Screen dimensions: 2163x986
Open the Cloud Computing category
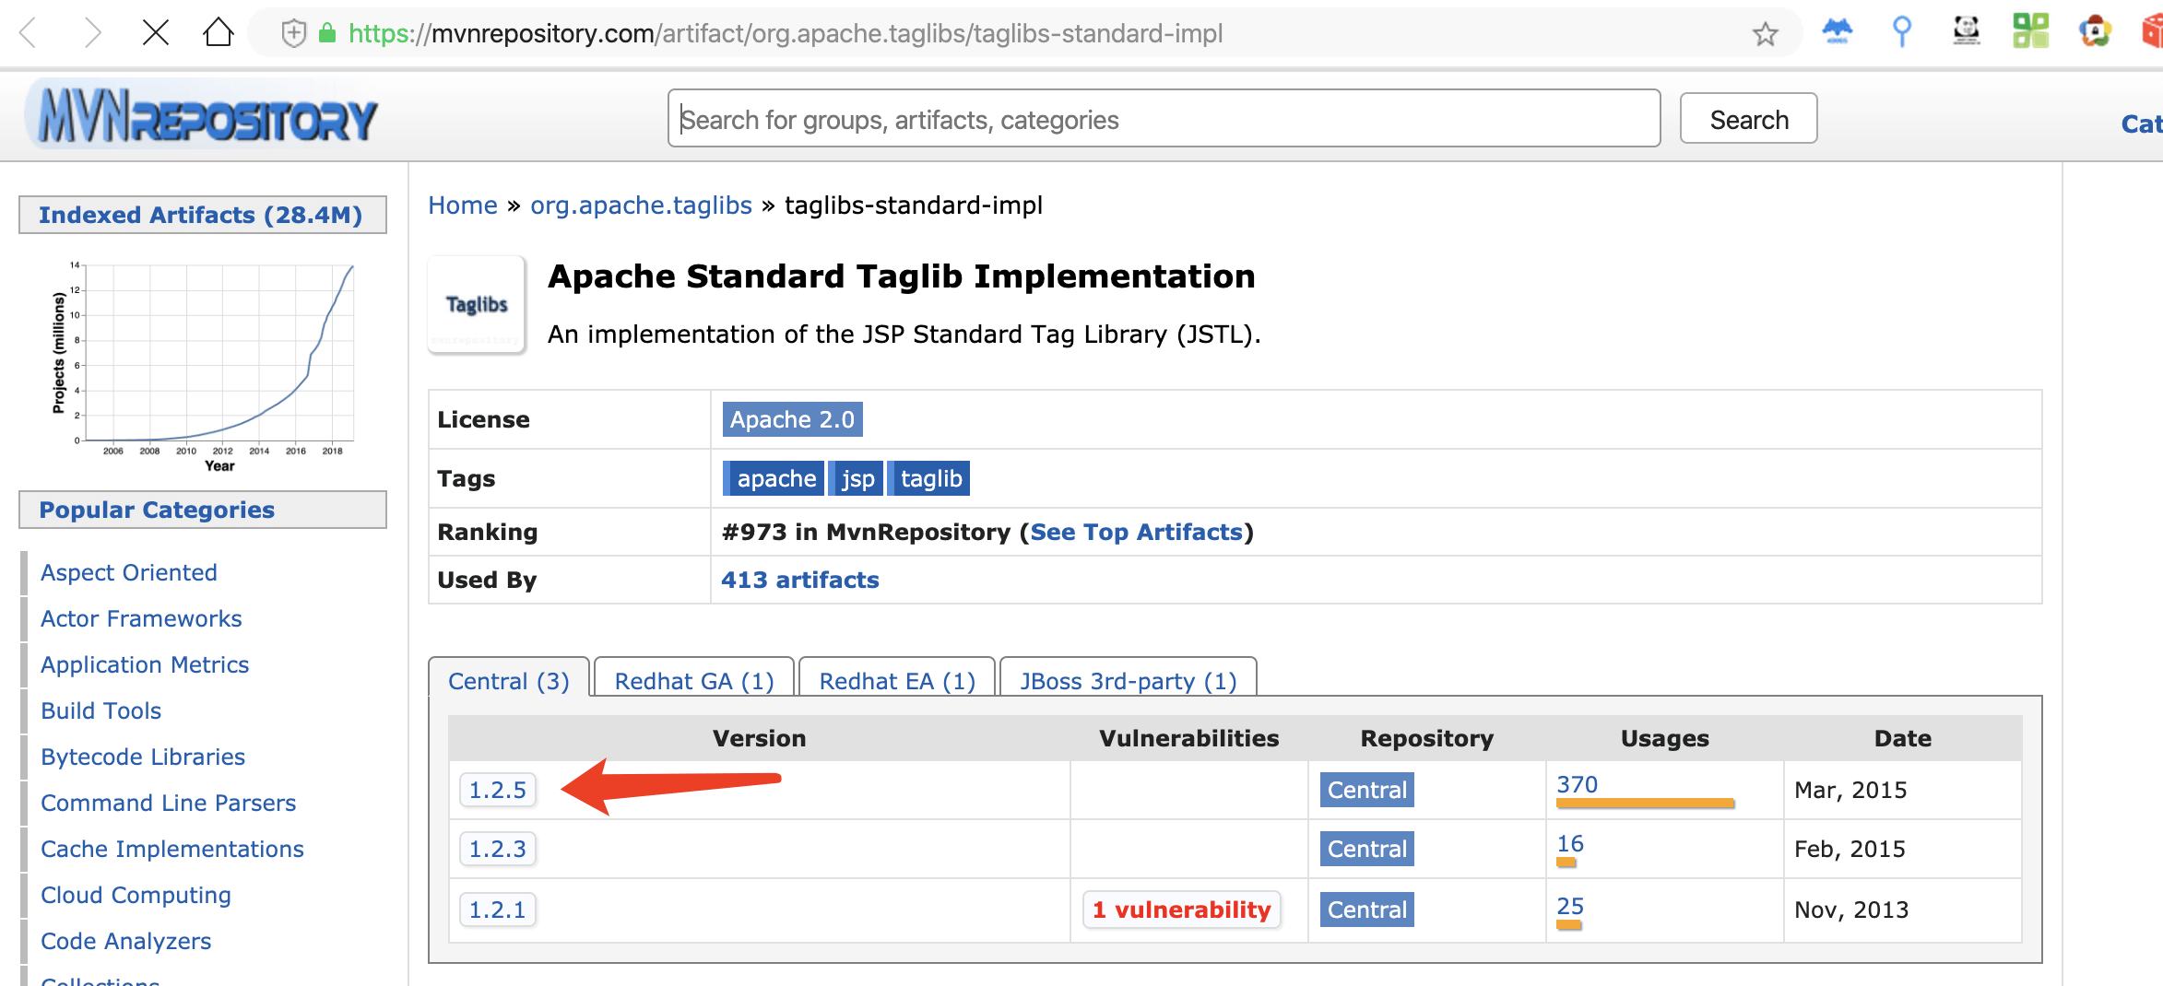point(136,895)
